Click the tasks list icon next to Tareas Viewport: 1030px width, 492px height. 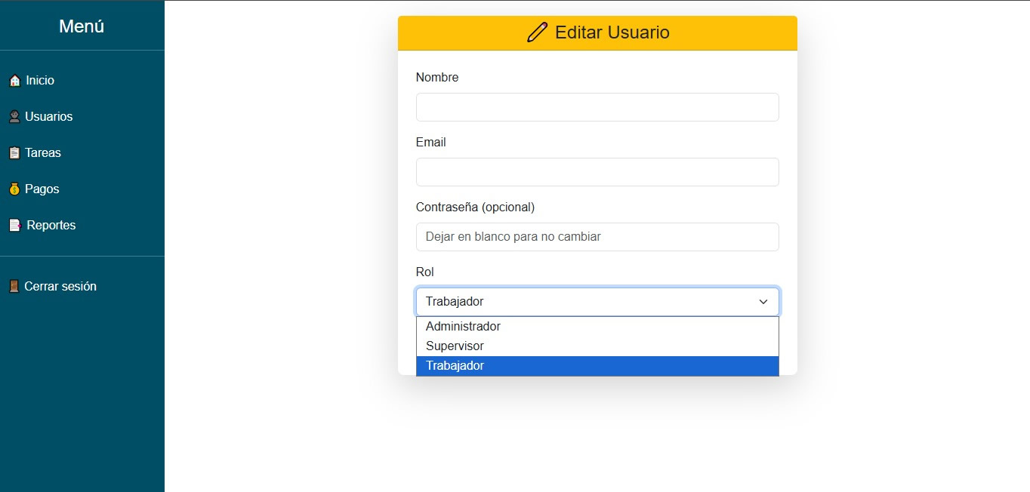pyautogui.click(x=15, y=152)
